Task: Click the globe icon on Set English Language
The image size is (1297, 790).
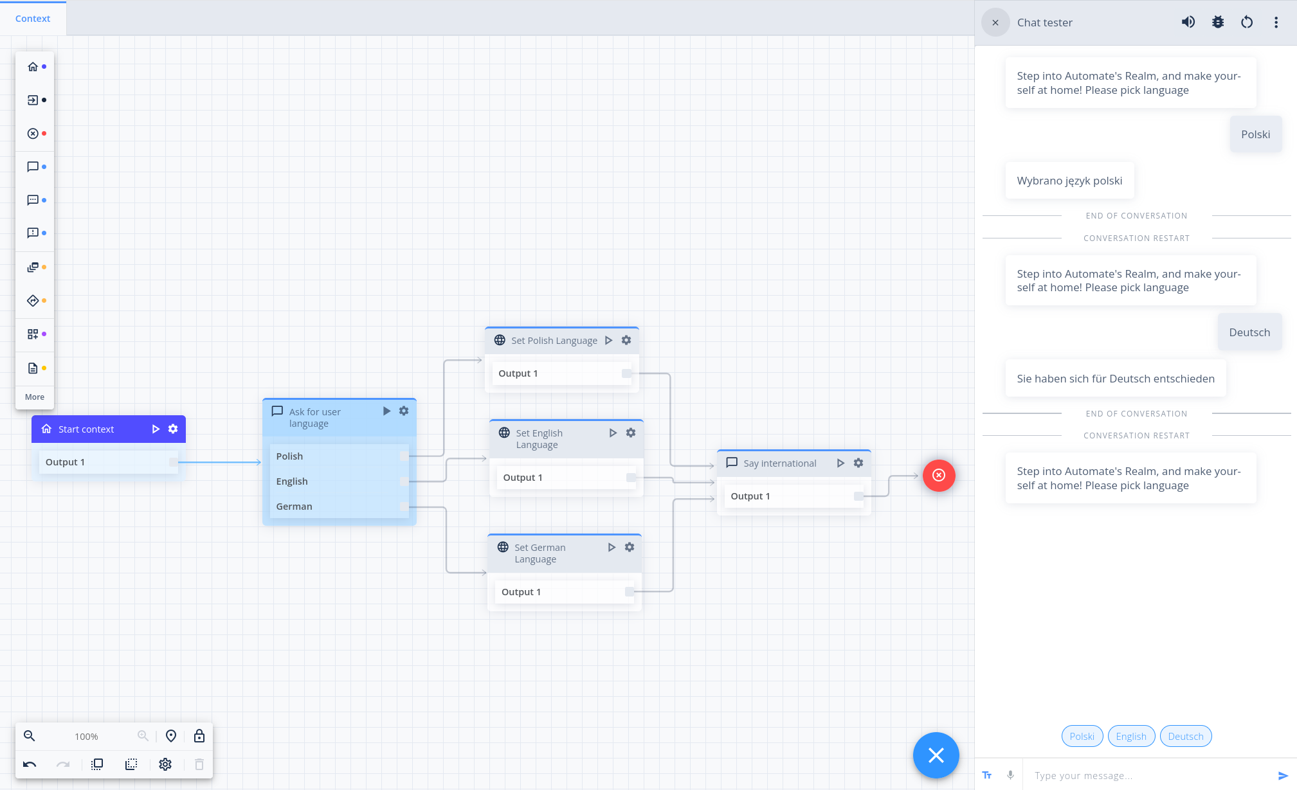Action: 504,431
